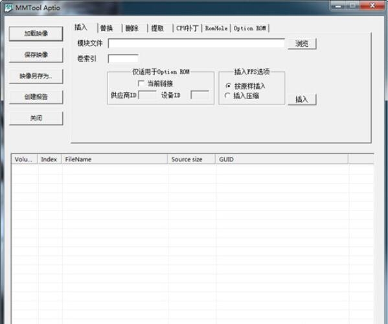Enable the 当前链接 checkbox
The image size is (388, 324).
pyautogui.click(x=141, y=84)
